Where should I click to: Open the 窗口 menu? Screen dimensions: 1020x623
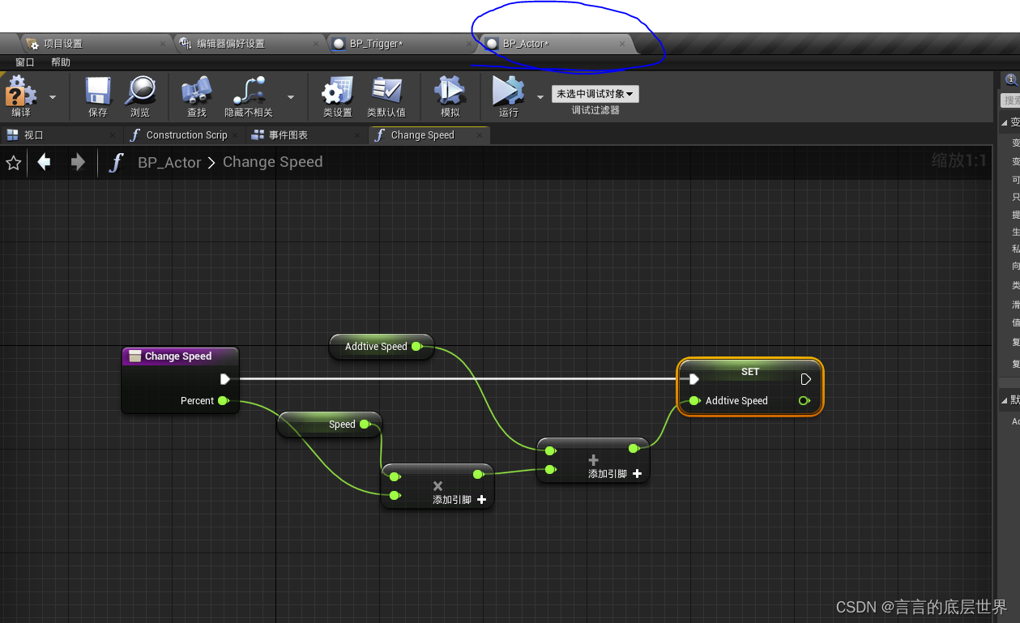23,62
